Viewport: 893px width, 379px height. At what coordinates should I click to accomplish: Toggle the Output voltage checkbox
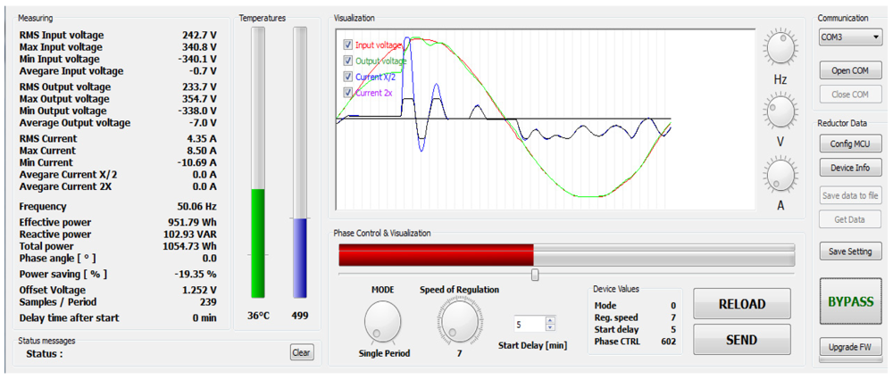click(x=348, y=61)
